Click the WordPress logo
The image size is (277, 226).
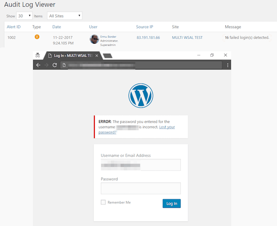141,96
